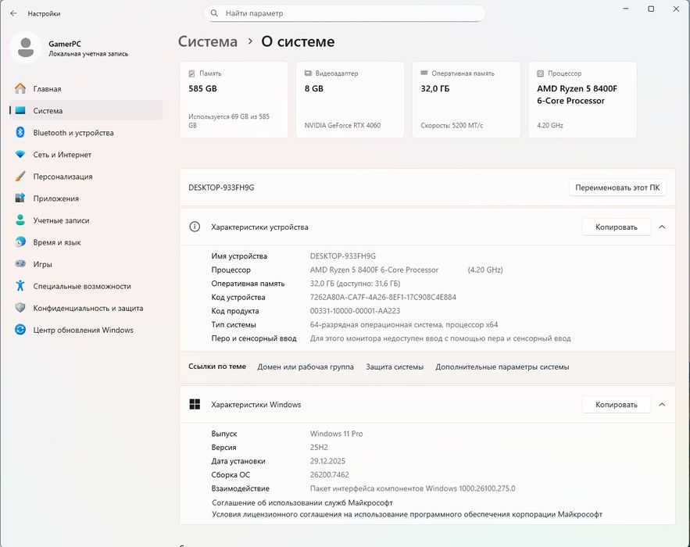Open Специальные возможности settings
This screenshot has height=547, width=690.
86,287
